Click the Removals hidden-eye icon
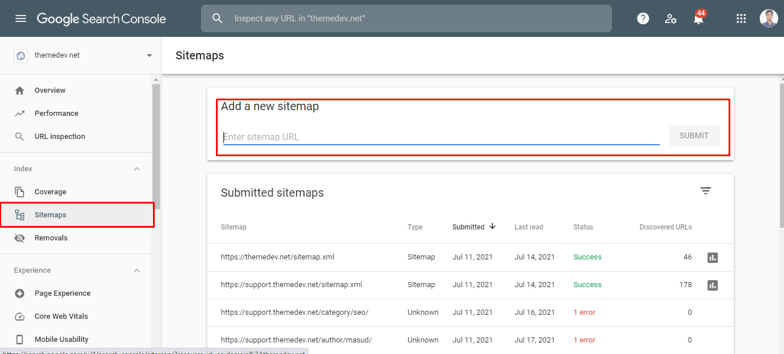The height and width of the screenshot is (354, 784). (x=20, y=238)
